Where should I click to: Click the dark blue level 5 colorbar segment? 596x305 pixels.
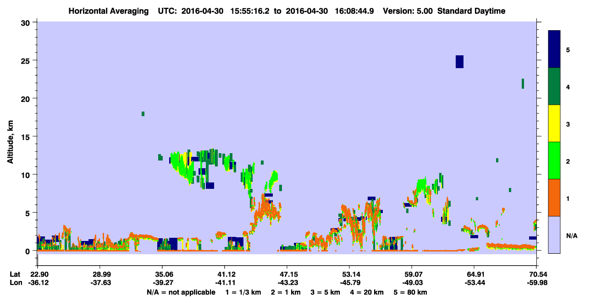tap(554, 49)
